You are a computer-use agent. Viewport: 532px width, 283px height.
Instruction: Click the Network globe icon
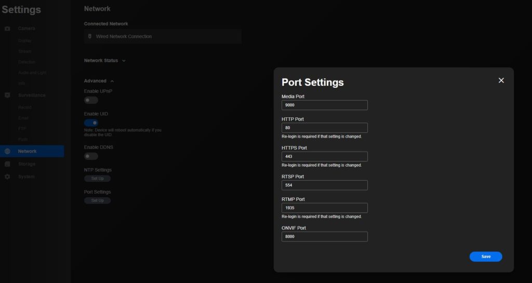click(7, 152)
